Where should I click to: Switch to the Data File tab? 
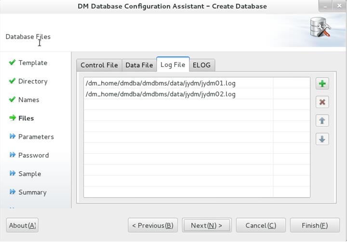pyautogui.click(x=139, y=65)
